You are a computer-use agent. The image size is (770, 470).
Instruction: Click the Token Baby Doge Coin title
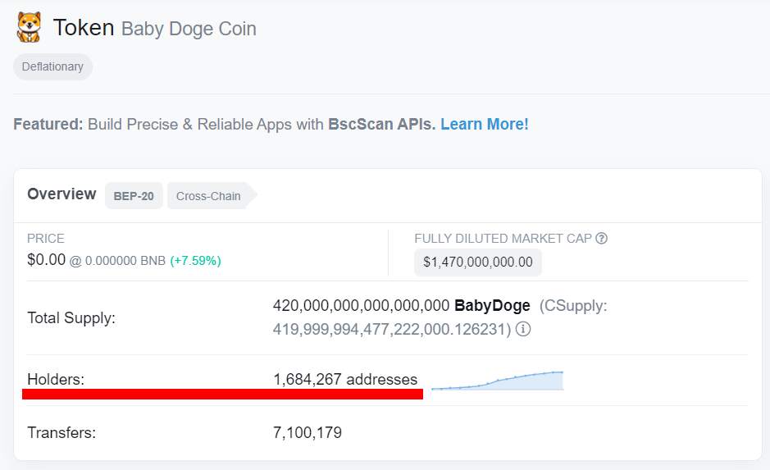tap(155, 28)
